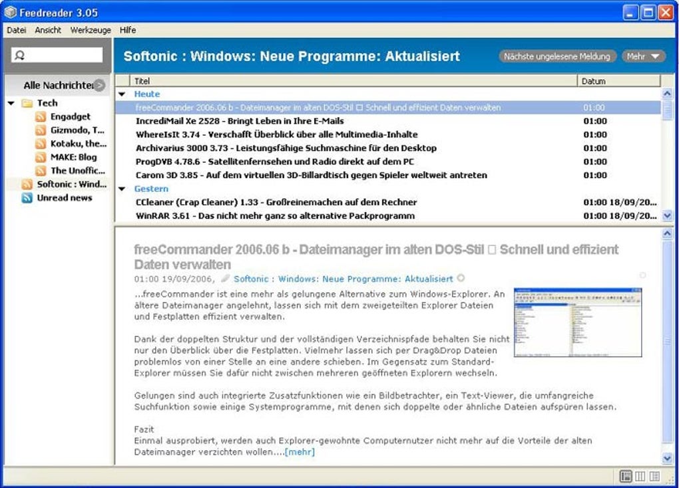Click the Nächste ungelesene Meldung button
This screenshot has width=679, height=488.
click(557, 57)
